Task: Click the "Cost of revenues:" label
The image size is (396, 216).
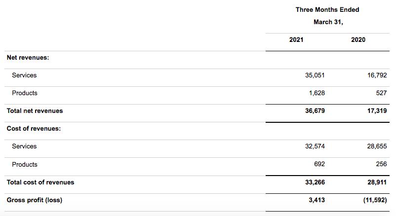Action: point(34,129)
